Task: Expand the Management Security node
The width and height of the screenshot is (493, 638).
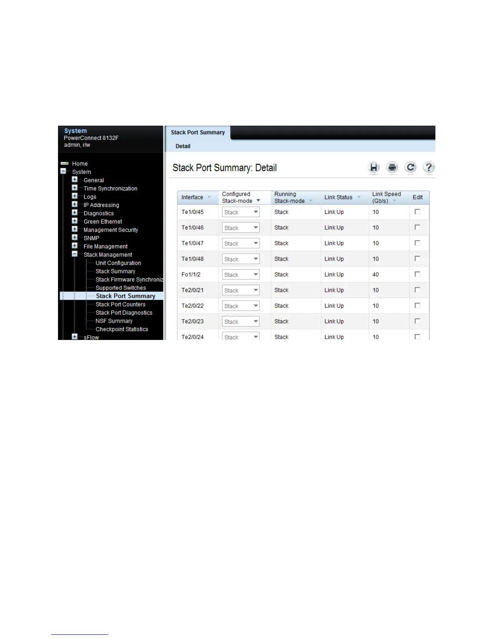Action: (x=75, y=229)
